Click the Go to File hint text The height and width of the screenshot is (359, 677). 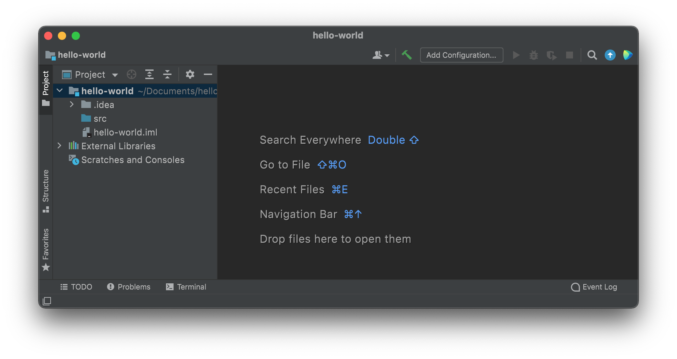click(x=285, y=165)
